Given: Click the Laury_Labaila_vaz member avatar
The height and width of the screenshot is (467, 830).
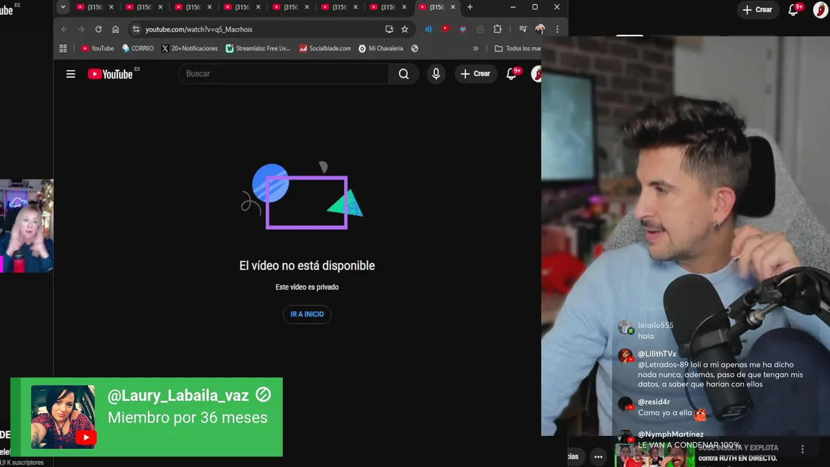Looking at the screenshot, I should pyautogui.click(x=63, y=417).
